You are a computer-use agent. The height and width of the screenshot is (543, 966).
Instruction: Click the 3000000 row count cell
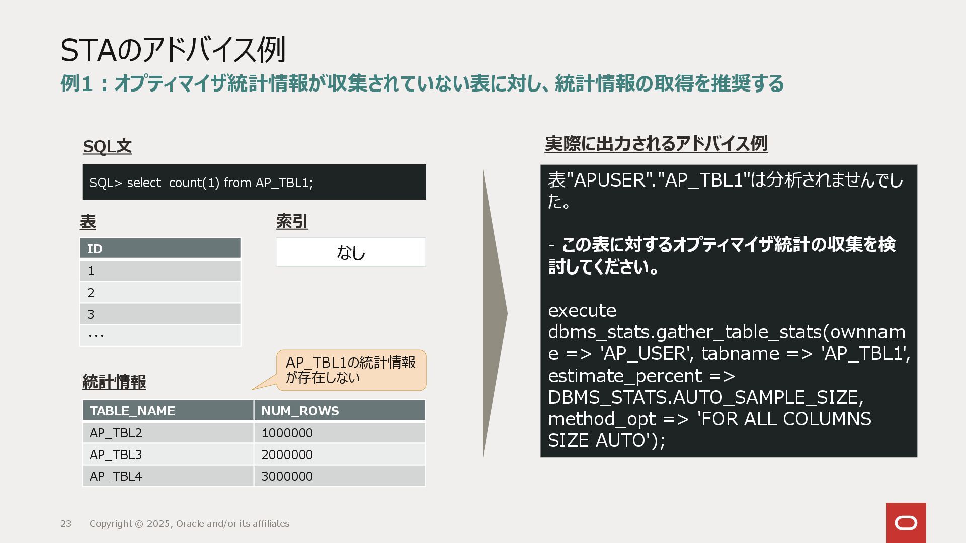(339, 476)
